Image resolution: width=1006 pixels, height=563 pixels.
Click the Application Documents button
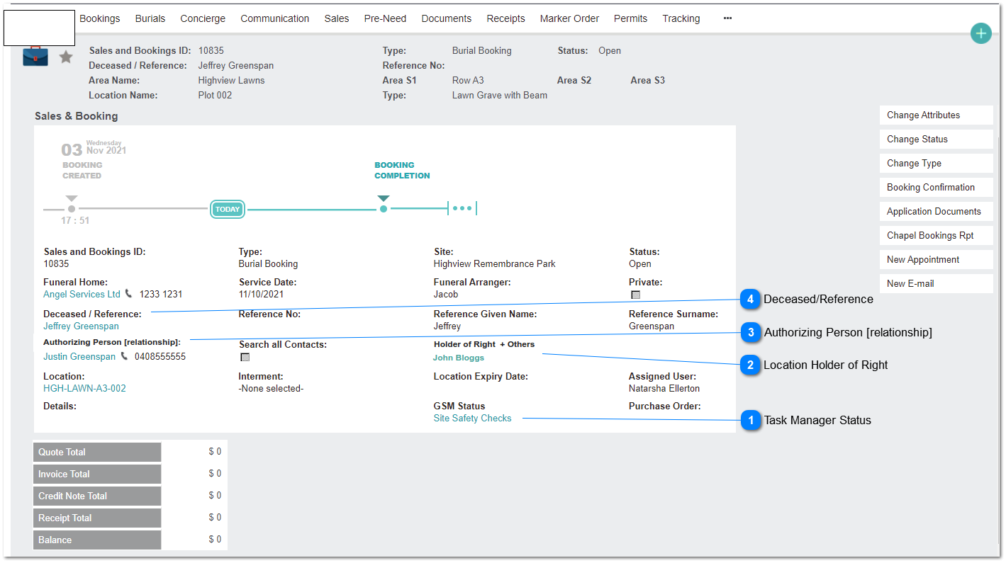(x=936, y=212)
